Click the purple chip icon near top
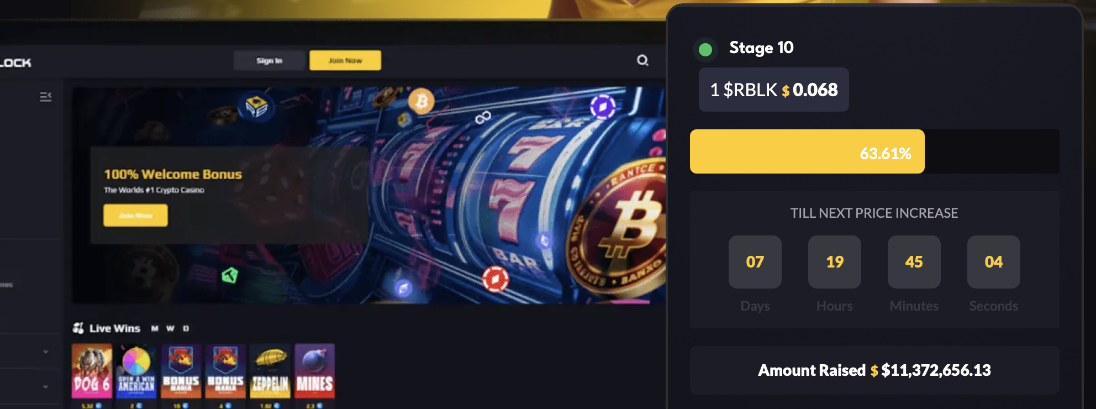Screen dimensions: 1096x409 (603, 106)
